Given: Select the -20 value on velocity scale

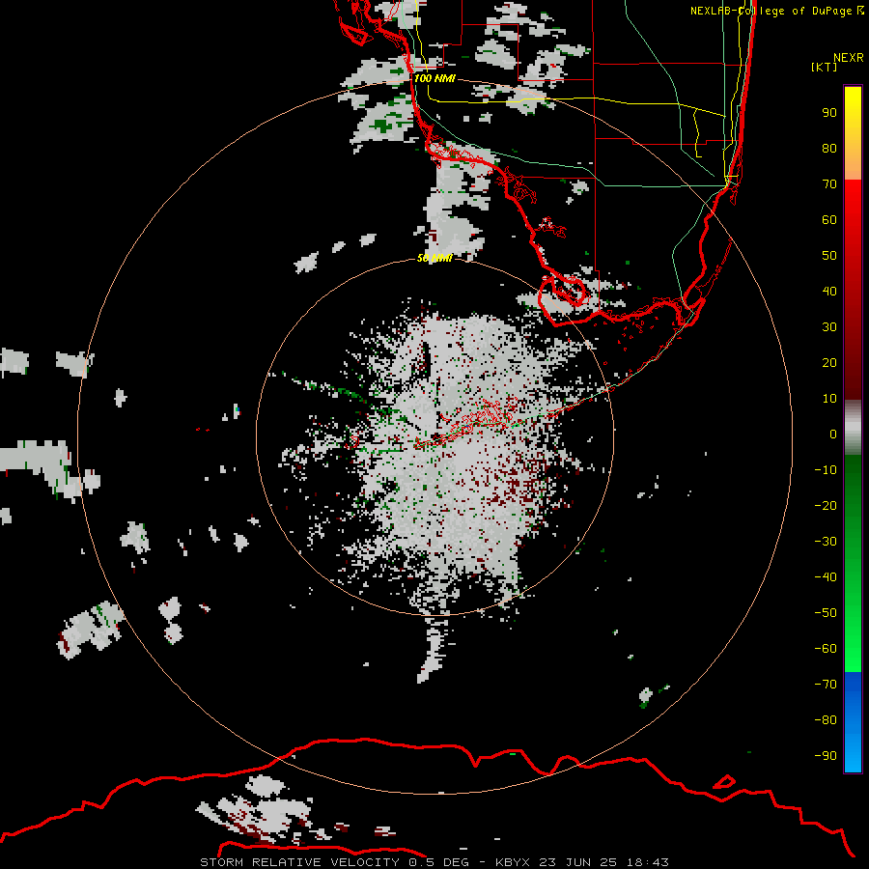Looking at the screenshot, I should pos(826,506).
